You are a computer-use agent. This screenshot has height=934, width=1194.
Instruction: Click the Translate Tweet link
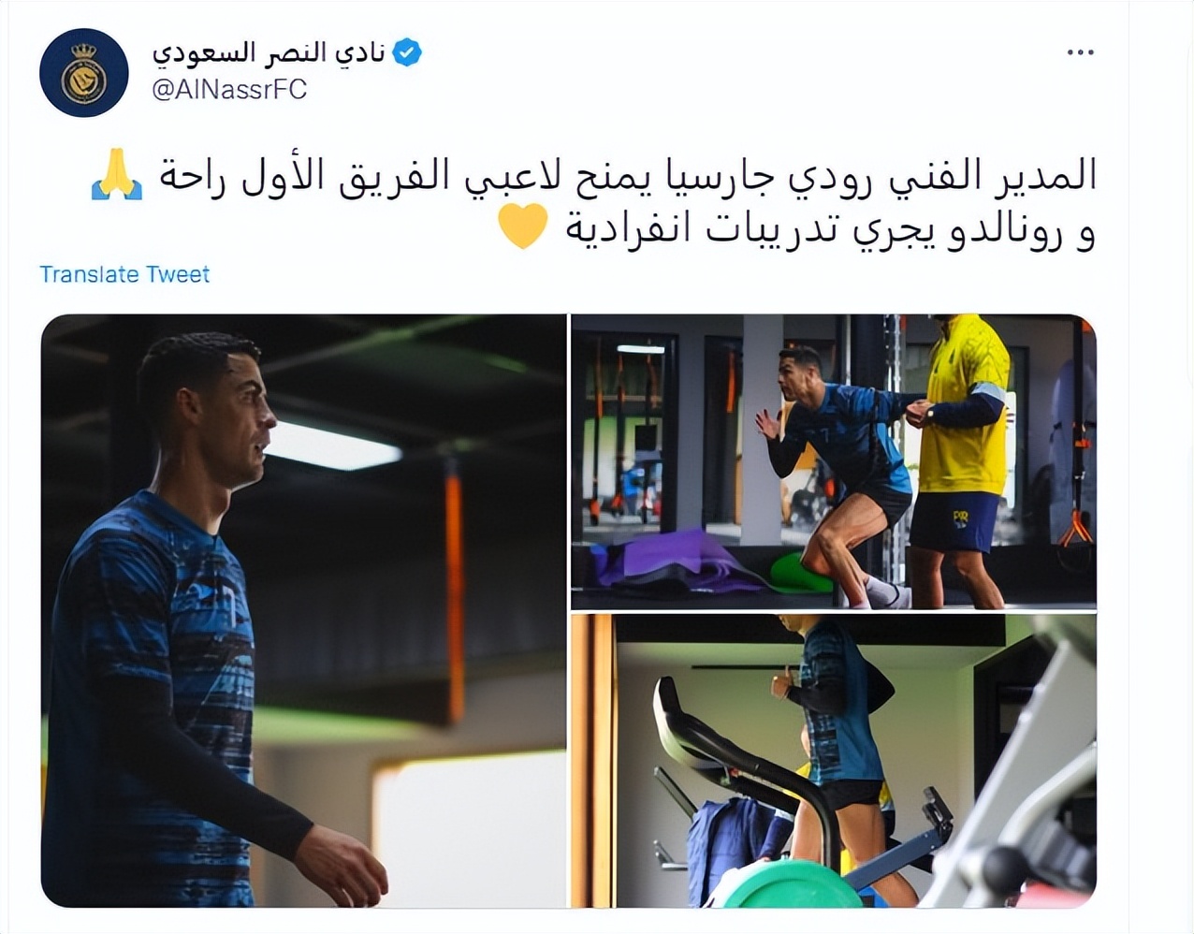pyautogui.click(x=124, y=274)
